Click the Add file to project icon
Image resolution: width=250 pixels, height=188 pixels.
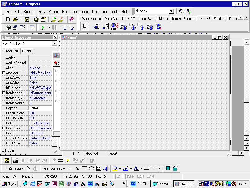click(53, 19)
